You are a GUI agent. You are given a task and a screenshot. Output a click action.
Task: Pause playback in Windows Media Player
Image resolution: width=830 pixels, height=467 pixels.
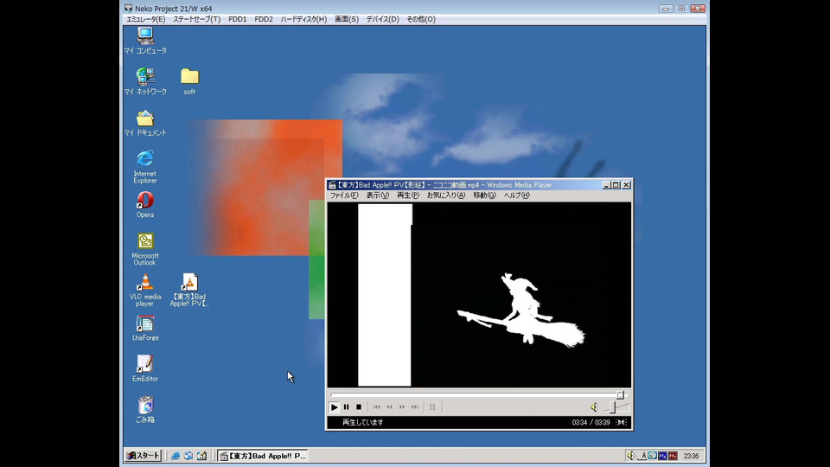coord(346,407)
